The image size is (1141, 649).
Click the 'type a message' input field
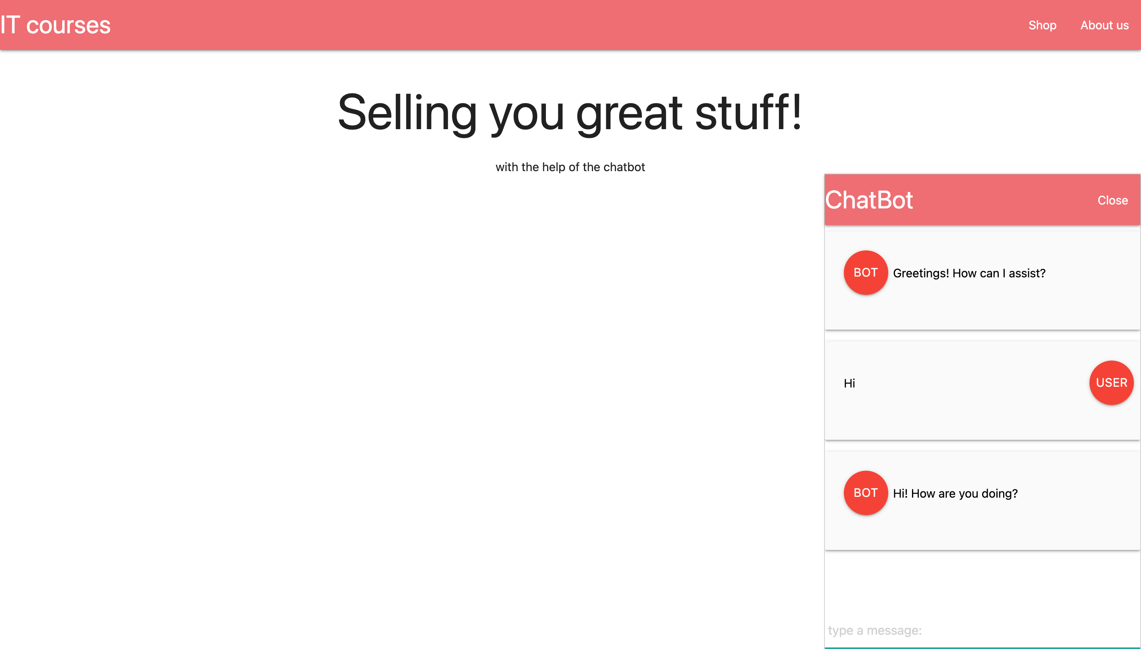936,630
